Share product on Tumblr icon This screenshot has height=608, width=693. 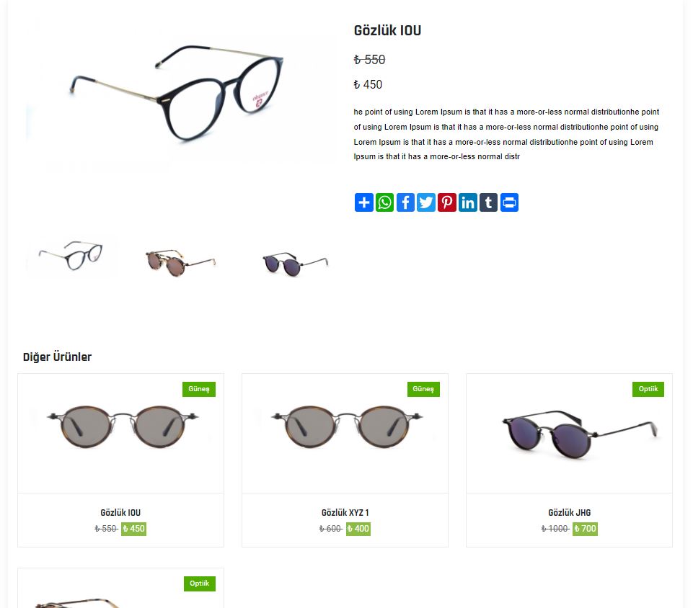pyautogui.click(x=488, y=202)
